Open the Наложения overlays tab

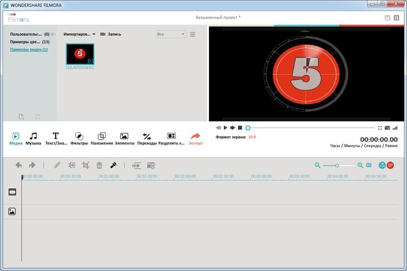pyautogui.click(x=102, y=138)
